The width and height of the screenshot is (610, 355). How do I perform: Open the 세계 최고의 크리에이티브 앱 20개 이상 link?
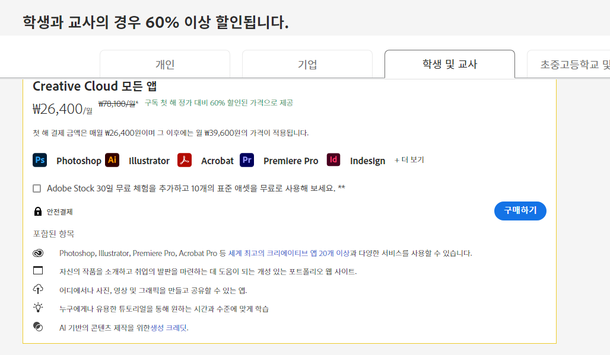288,253
